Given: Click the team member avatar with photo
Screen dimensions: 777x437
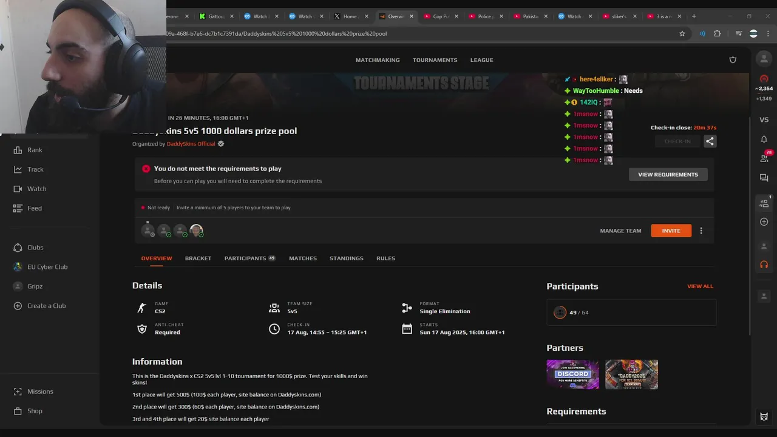Looking at the screenshot, I should tap(196, 231).
